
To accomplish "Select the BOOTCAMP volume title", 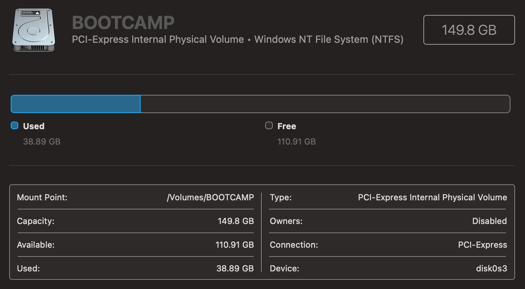I will click(x=123, y=23).
